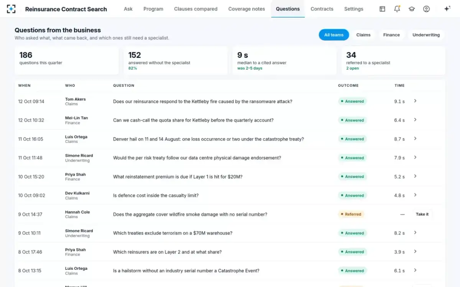The height and width of the screenshot is (287, 460).
Task: Click question "Is defence cost inside the casualty limit?"
Action: (x=156, y=196)
